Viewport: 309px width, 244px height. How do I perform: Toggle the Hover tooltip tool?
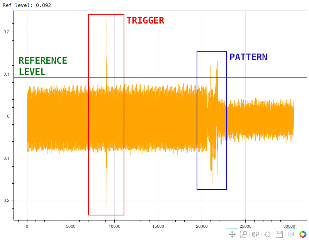pyautogui.click(x=291, y=234)
